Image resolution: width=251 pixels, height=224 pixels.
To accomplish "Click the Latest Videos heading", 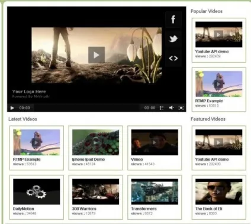I will [x=22, y=119].
